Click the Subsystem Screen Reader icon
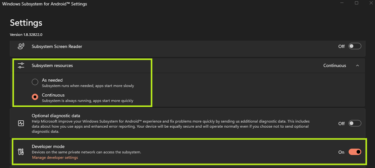The width and height of the screenshot is (375, 168). (x=21, y=46)
